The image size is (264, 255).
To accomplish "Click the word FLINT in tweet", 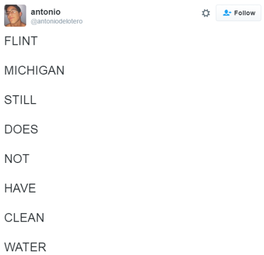I will tap(21, 41).
